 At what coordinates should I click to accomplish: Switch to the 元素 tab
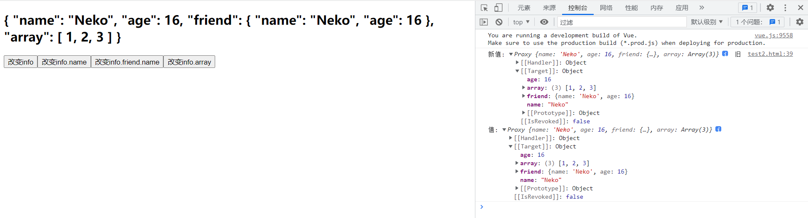524,8
